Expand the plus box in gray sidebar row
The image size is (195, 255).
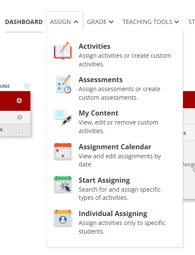19,130
